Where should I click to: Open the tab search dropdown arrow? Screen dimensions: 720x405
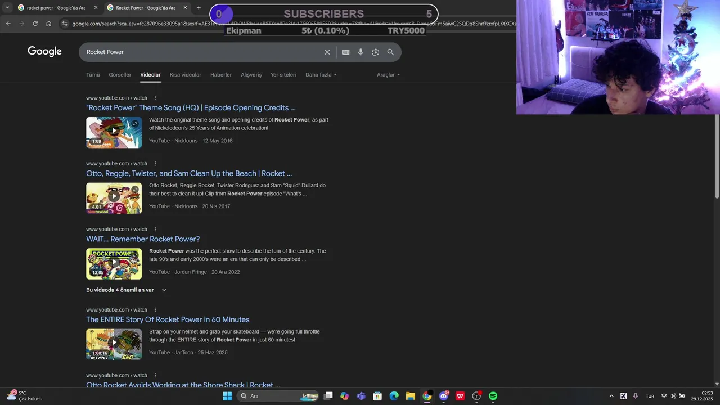pyautogui.click(x=7, y=8)
